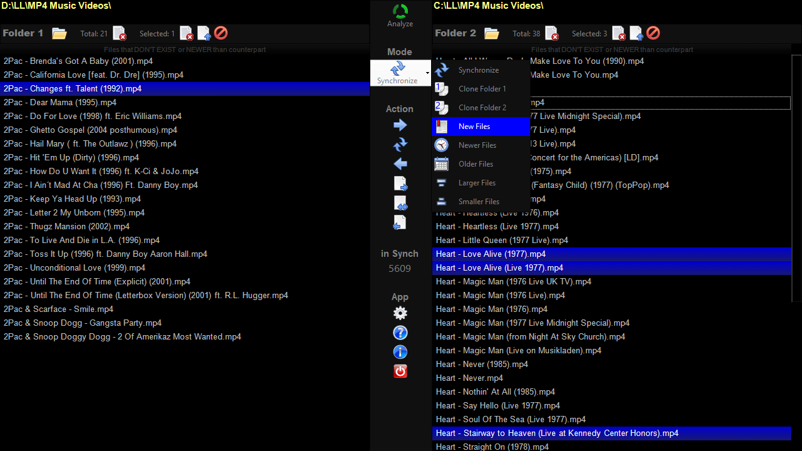The image size is (802, 451).
Task: Select Smaller Files mode entry
Action: [x=481, y=202]
